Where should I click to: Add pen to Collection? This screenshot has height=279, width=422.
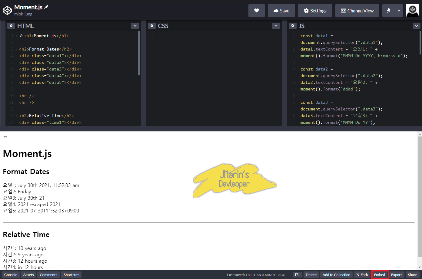(x=336, y=275)
